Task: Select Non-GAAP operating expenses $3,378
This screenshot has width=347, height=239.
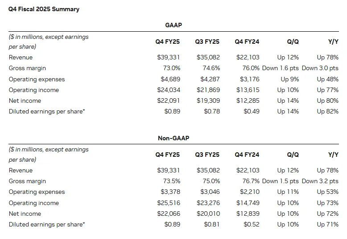Action: (x=170, y=192)
